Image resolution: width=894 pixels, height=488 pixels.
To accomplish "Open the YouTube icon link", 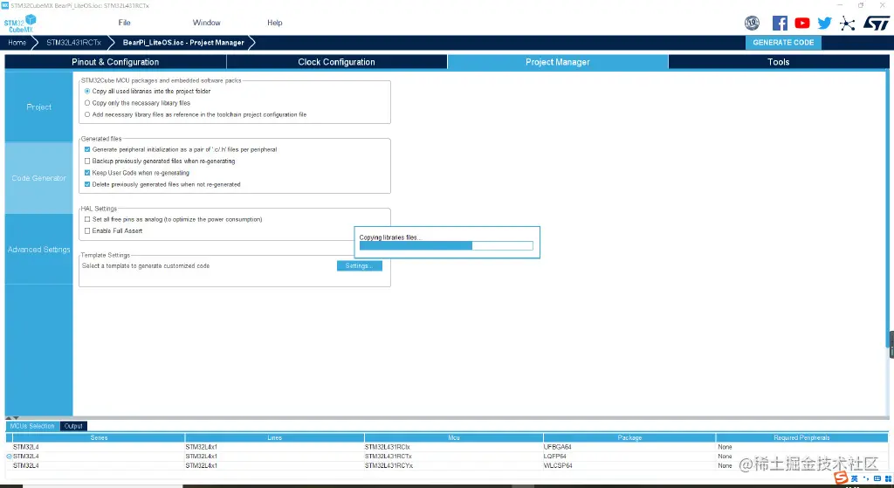I will click(801, 23).
